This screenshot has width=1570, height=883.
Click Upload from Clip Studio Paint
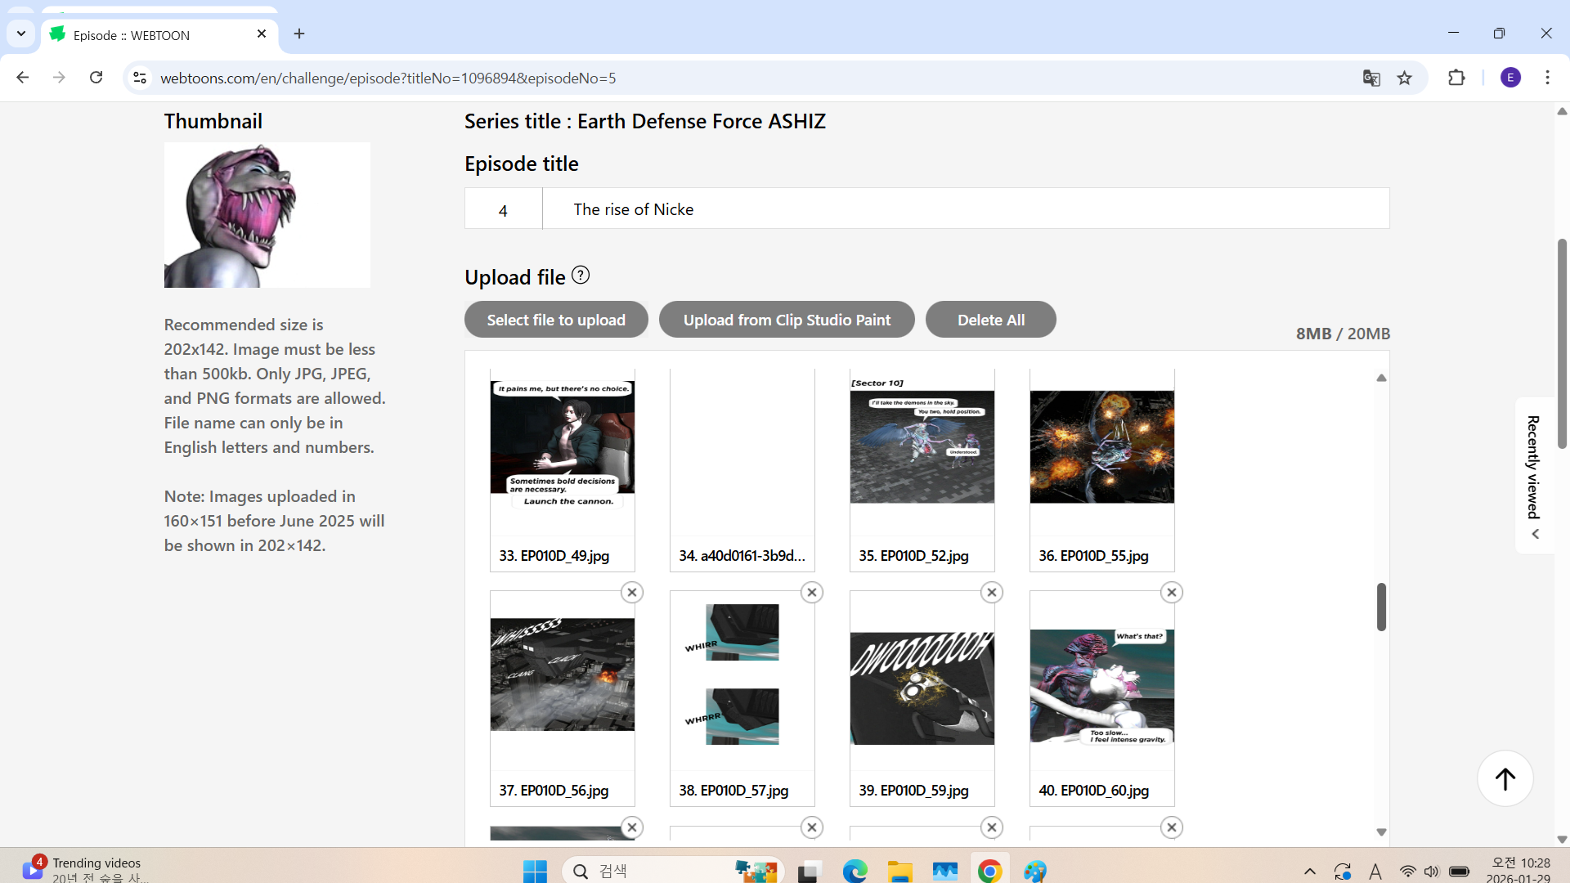[x=787, y=320]
